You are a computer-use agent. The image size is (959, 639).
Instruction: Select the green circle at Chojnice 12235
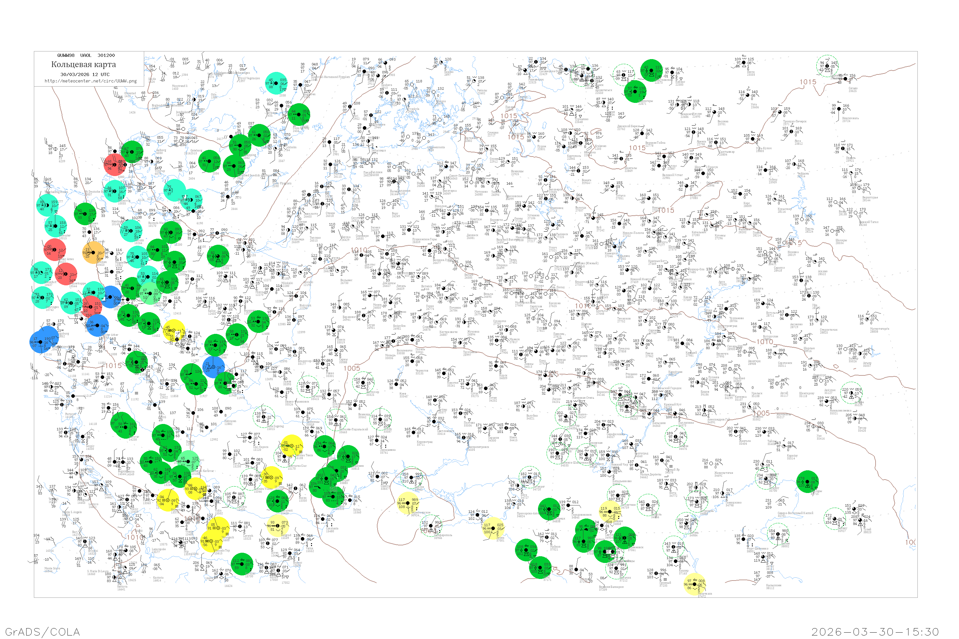coord(219,256)
